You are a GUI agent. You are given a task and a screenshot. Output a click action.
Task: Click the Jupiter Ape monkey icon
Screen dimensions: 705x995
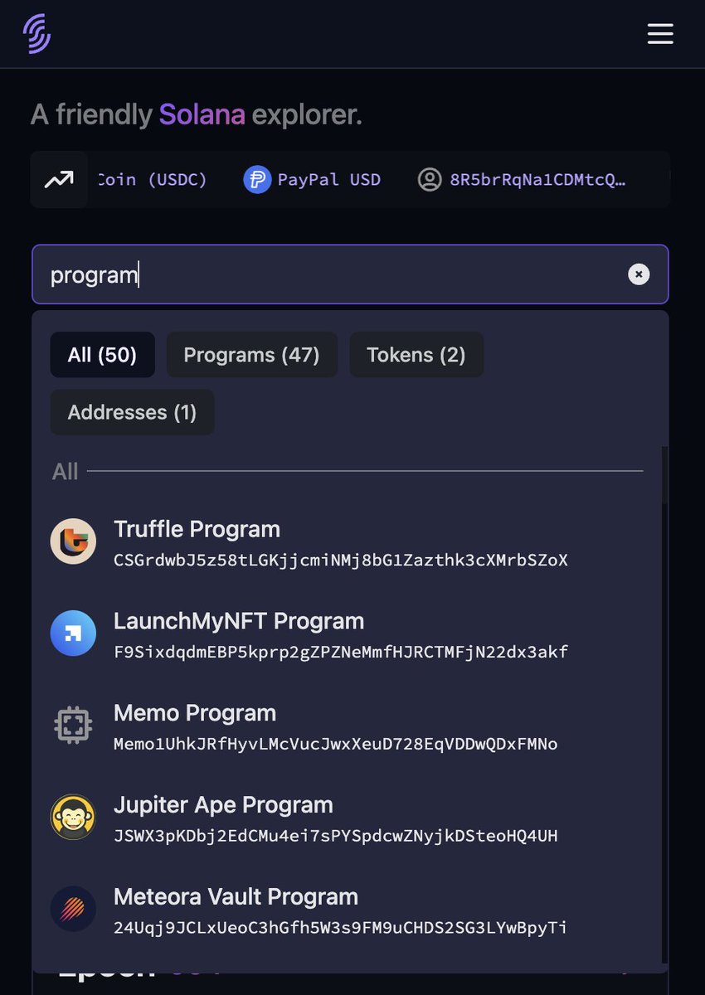[x=73, y=818]
